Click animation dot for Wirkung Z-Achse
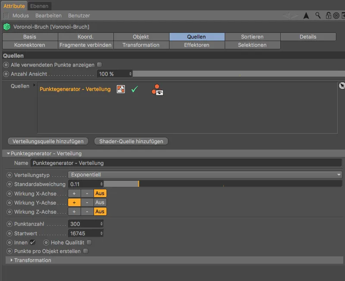 pyautogui.click(x=9, y=212)
